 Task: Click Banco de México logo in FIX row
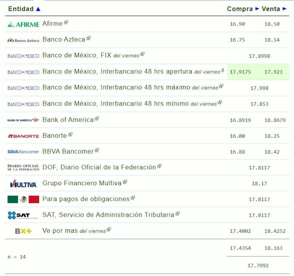[24, 56]
